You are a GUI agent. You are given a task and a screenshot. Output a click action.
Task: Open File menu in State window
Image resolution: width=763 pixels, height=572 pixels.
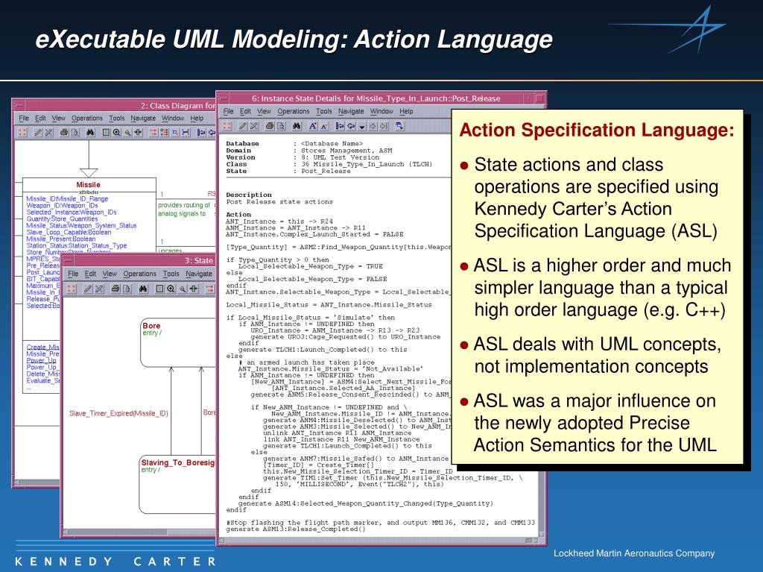pos(73,274)
